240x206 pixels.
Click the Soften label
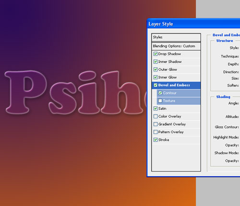[x=233, y=85]
